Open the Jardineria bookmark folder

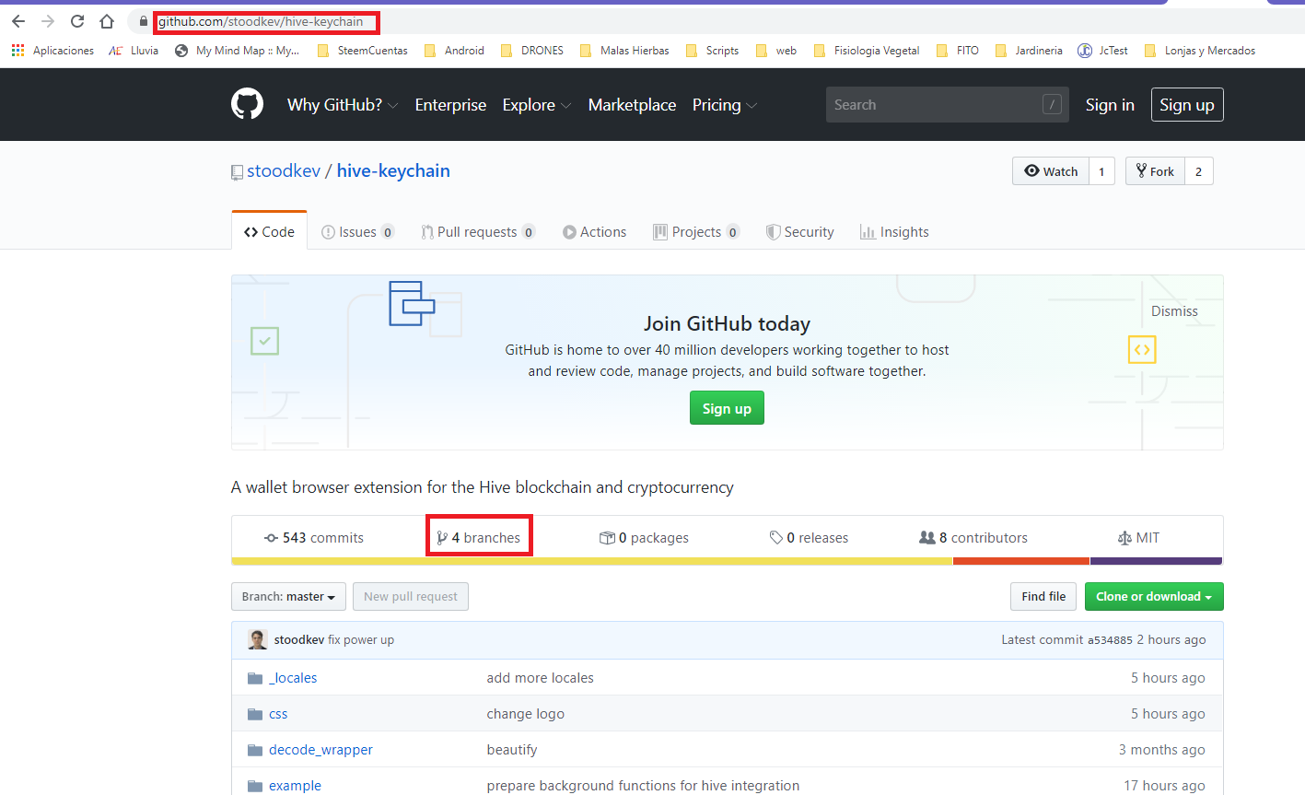coord(1029,51)
